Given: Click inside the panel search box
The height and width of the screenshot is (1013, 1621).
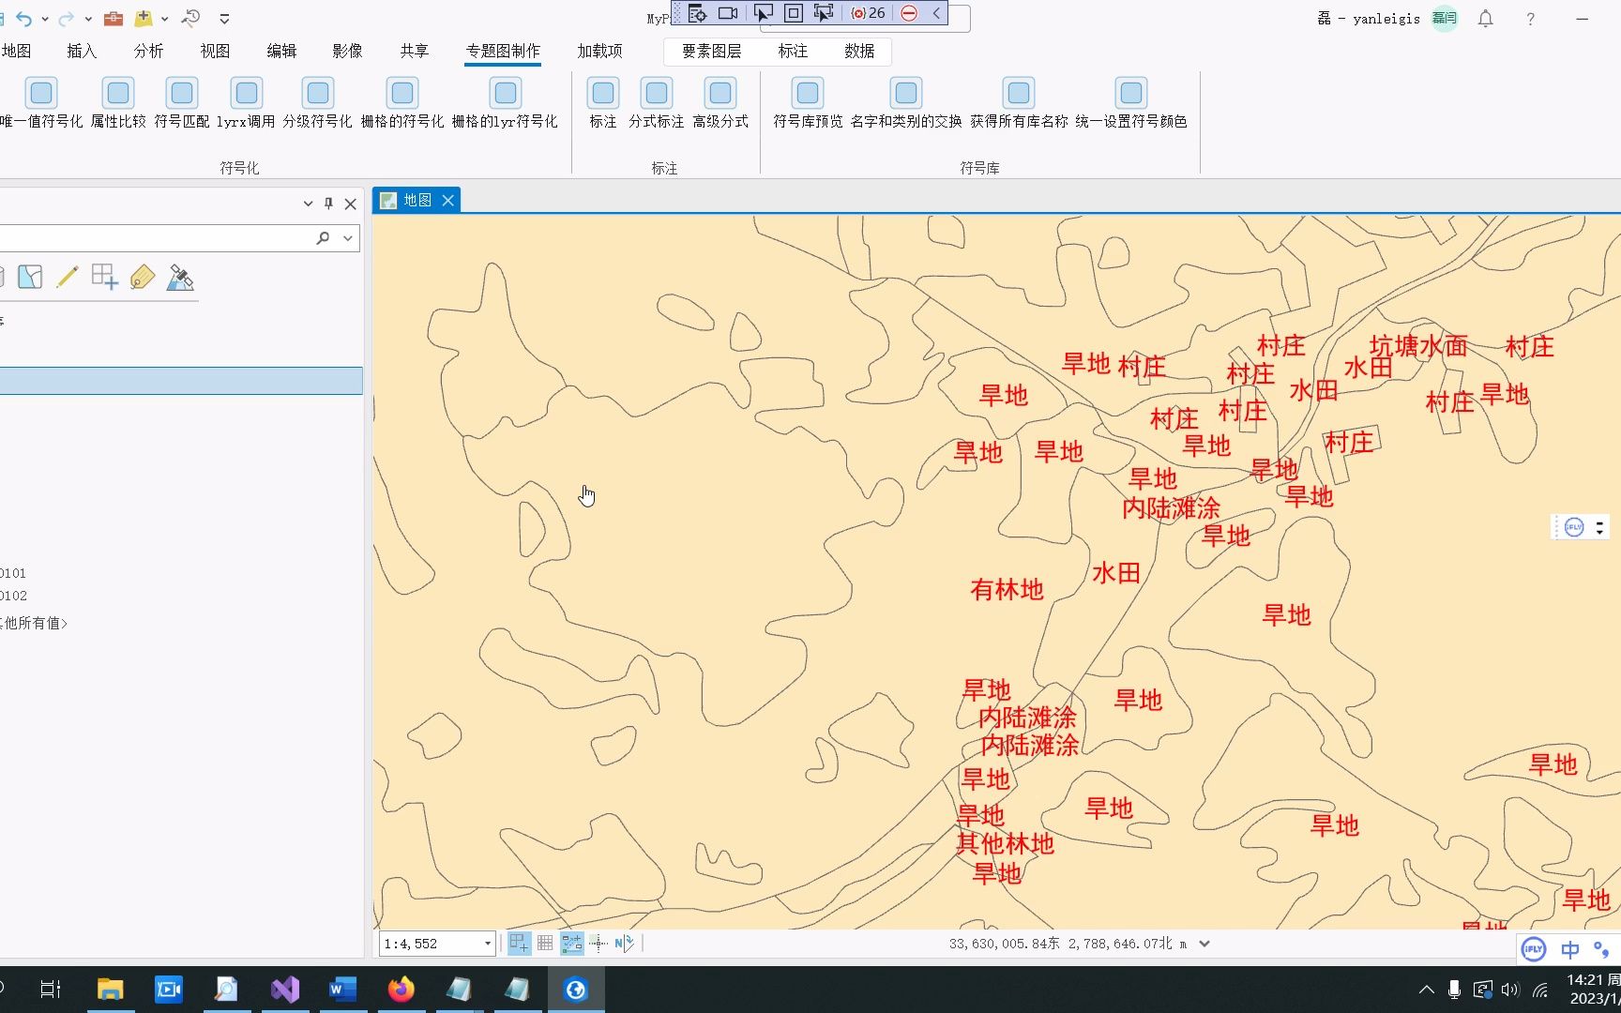Looking at the screenshot, I should tap(159, 237).
